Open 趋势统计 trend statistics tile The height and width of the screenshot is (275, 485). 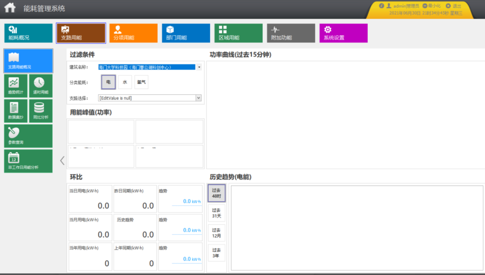pyautogui.click(x=16, y=86)
